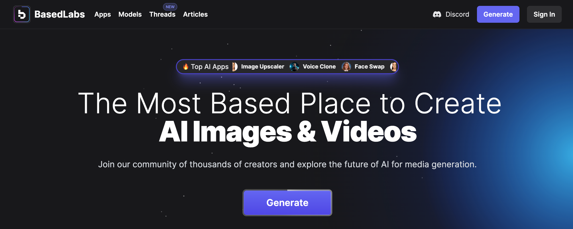Click the avatar after Face Swap
The height and width of the screenshot is (229, 573).
[x=394, y=66]
